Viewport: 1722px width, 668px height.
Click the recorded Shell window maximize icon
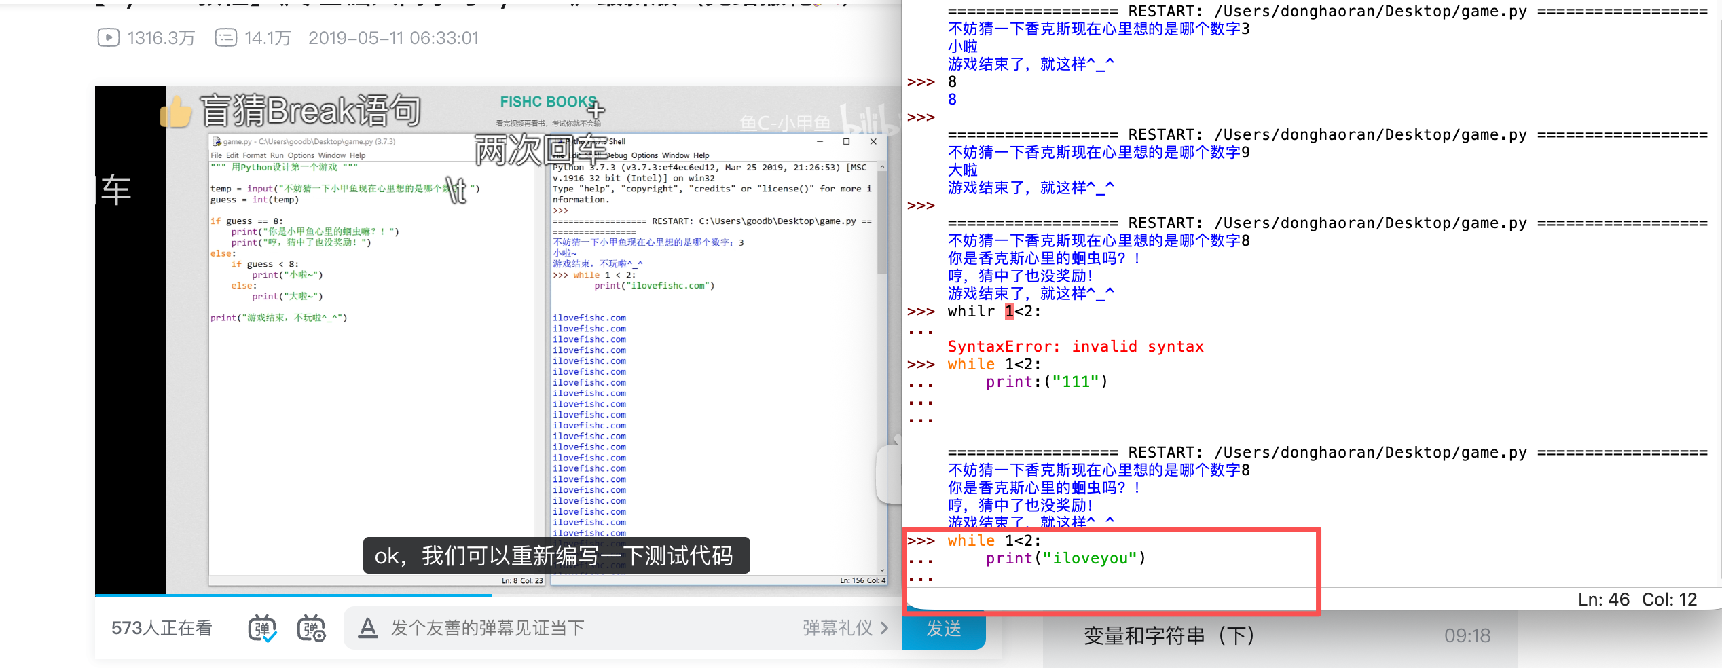point(846,142)
